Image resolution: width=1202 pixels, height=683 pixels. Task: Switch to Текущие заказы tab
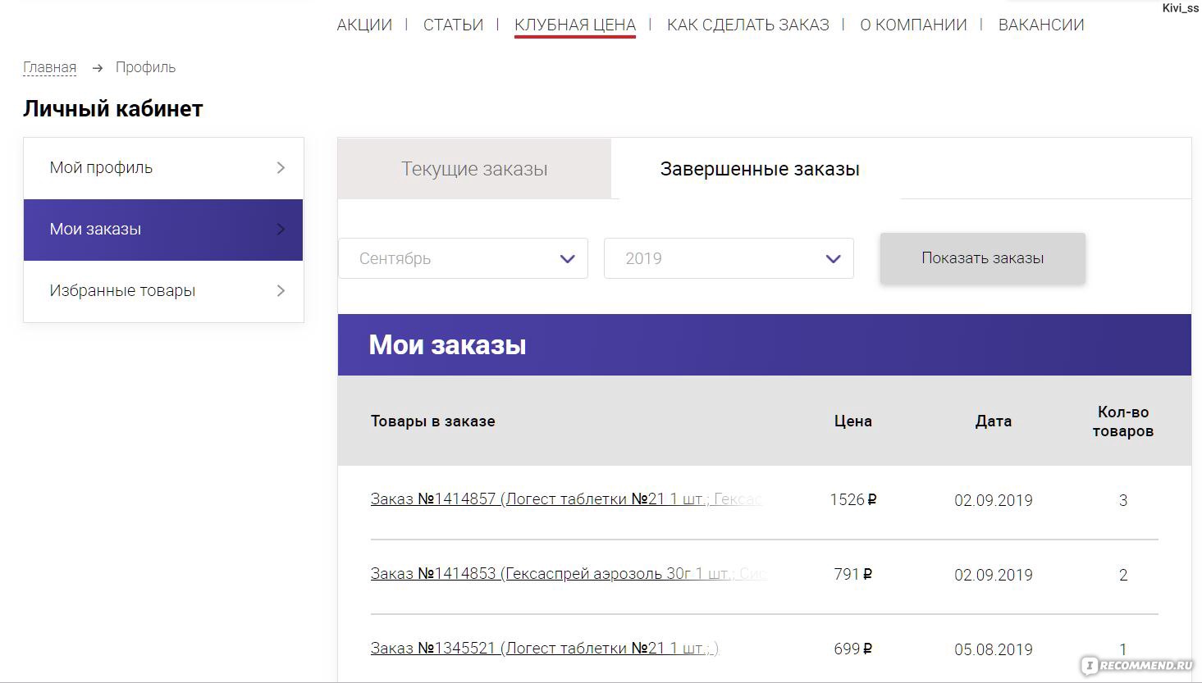coord(474,169)
